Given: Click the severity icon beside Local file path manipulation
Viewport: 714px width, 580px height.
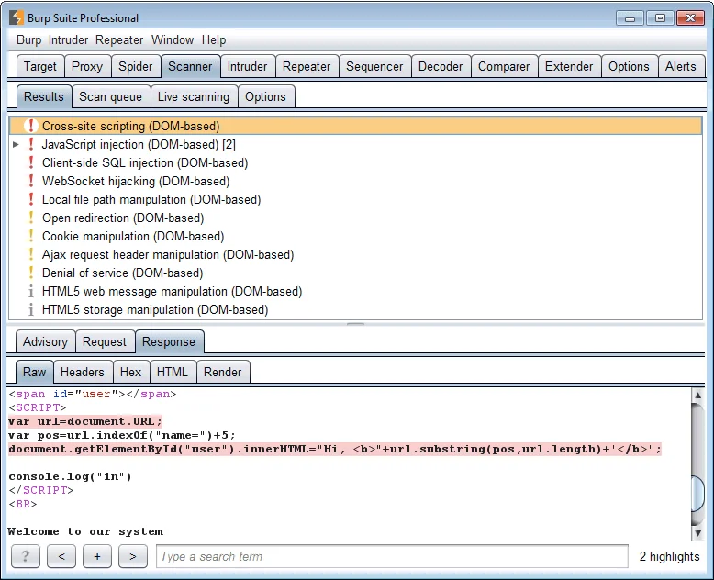Looking at the screenshot, I should 31,199.
